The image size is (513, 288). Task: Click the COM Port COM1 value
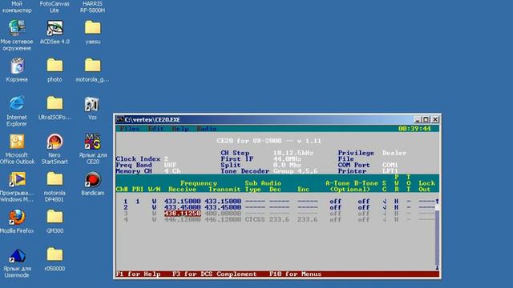coord(390,165)
